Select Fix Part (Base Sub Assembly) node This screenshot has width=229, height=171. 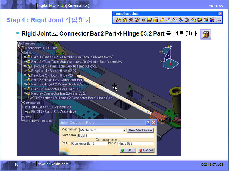[x=47, y=107]
